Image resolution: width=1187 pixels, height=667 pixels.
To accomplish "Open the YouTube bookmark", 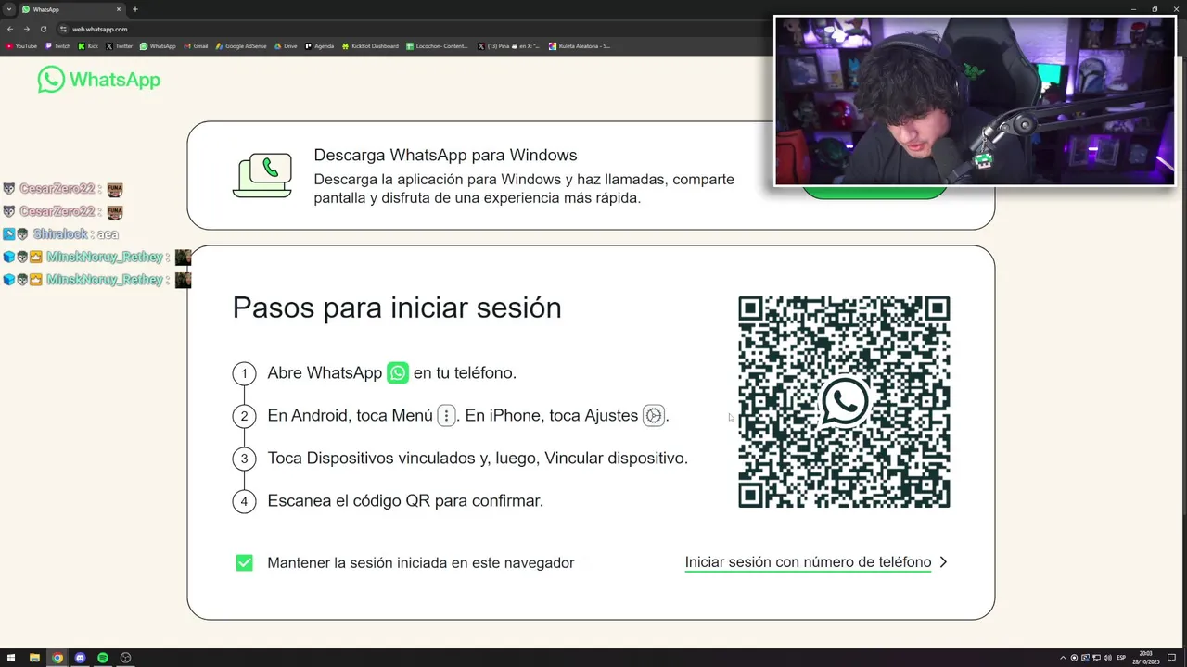I will tap(21, 45).
